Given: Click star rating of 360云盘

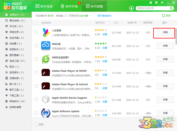Looking at the screenshot, I should 101,43.
